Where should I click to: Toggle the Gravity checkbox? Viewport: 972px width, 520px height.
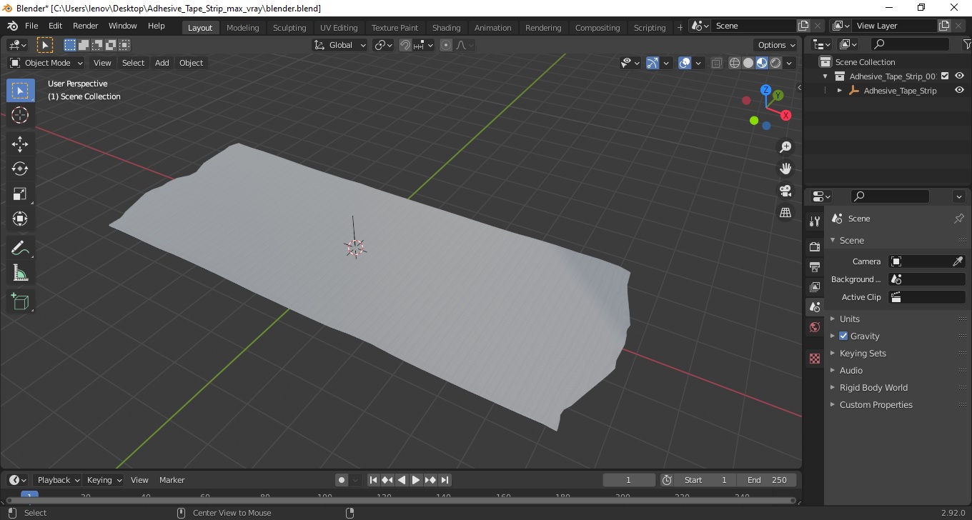(x=843, y=336)
